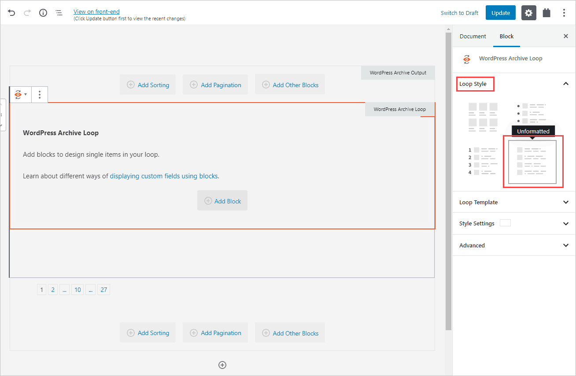Viewport: 576px width, 376px height.
Task: Redo the last undone change
Action: point(27,13)
